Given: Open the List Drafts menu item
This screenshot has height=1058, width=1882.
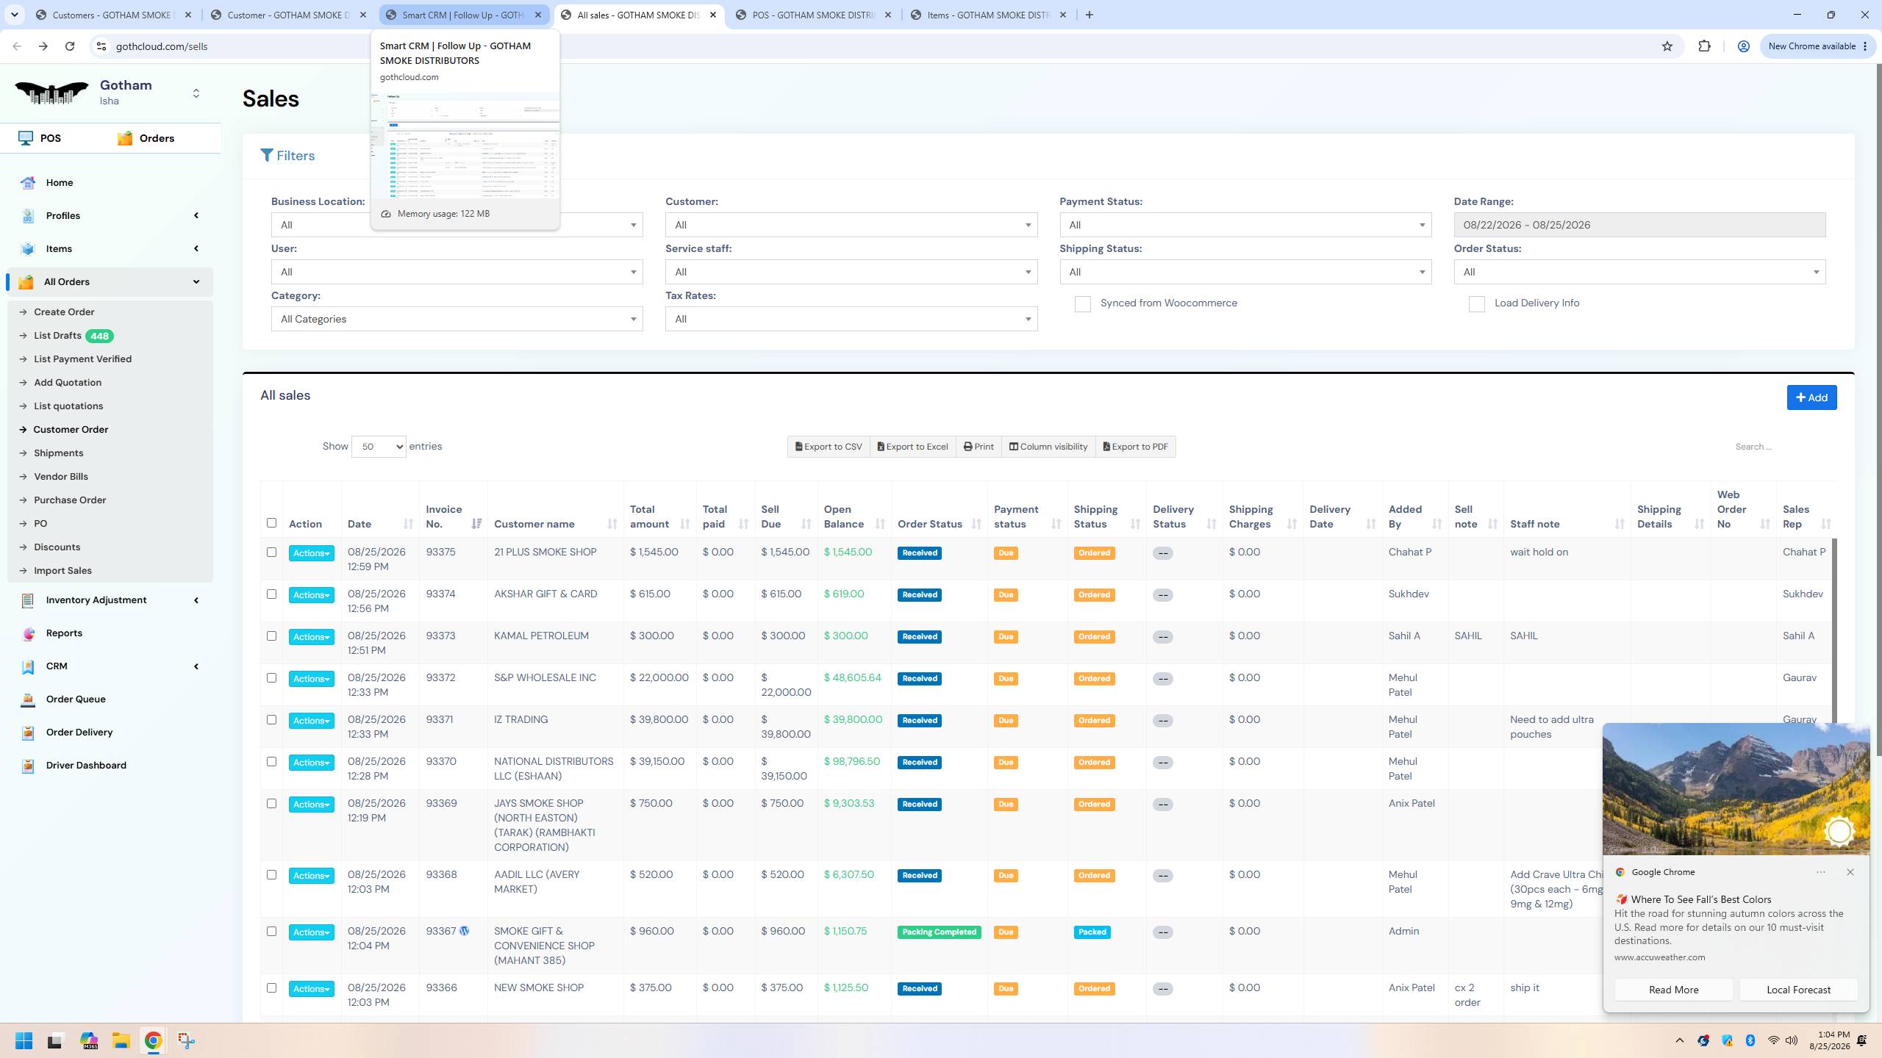Looking at the screenshot, I should (x=57, y=336).
